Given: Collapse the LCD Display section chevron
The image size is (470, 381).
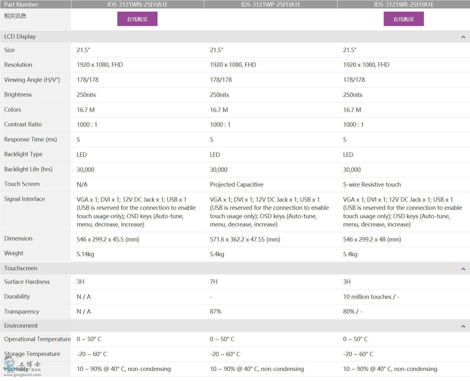Looking at the screenshot, I should tap(463, 37).
